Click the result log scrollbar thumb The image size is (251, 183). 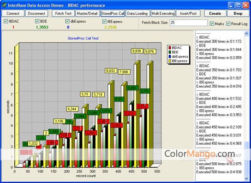pyautogui.click(x=246, y=159)
